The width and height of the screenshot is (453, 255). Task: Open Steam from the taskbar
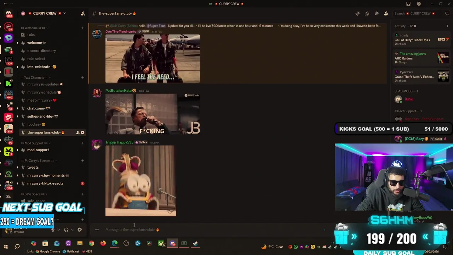pos(195,243)
